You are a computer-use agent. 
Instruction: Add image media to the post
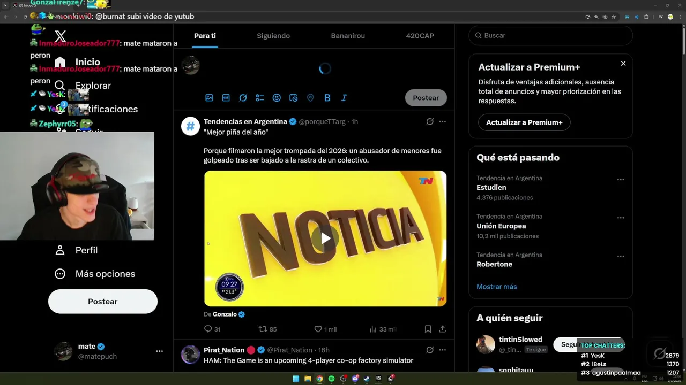209,98
